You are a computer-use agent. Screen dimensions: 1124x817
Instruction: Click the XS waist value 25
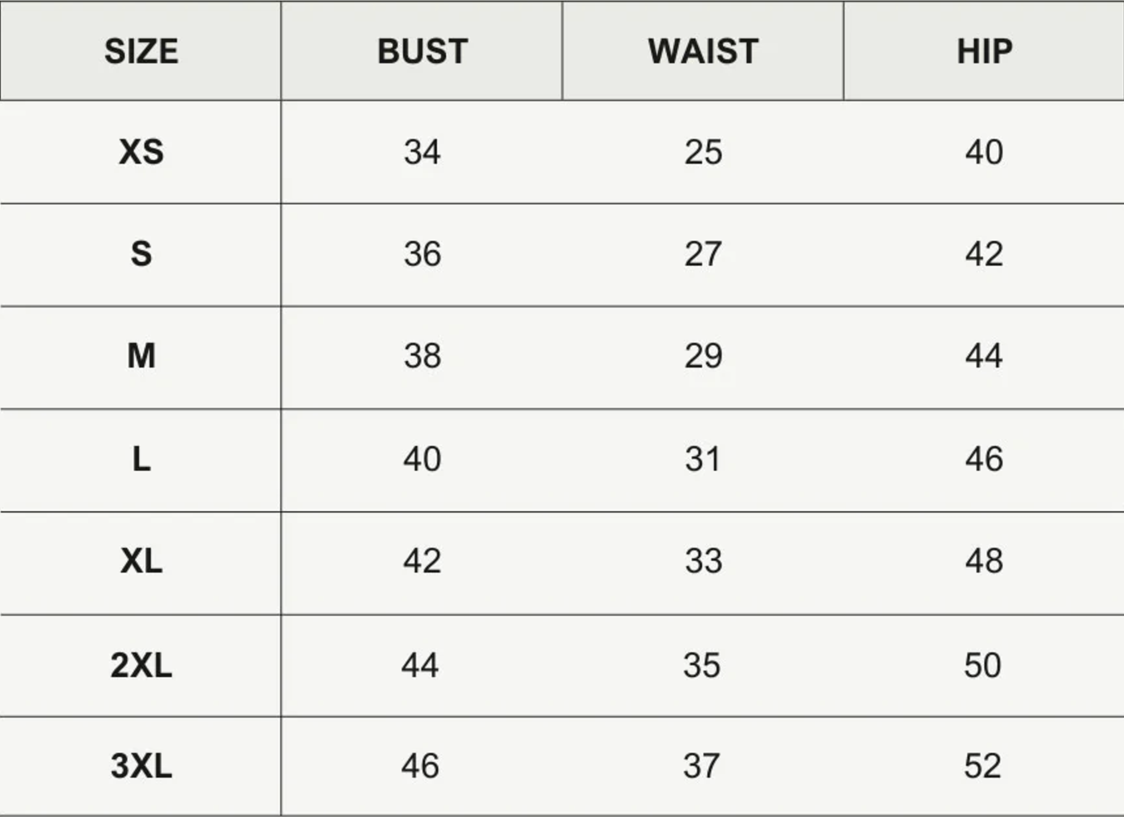click(703, 152)
